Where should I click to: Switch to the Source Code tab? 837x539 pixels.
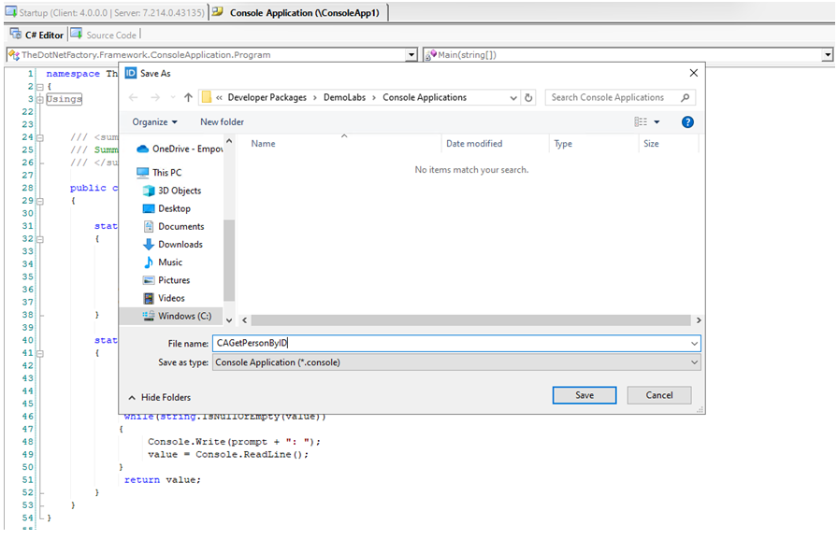coord(104,35)
